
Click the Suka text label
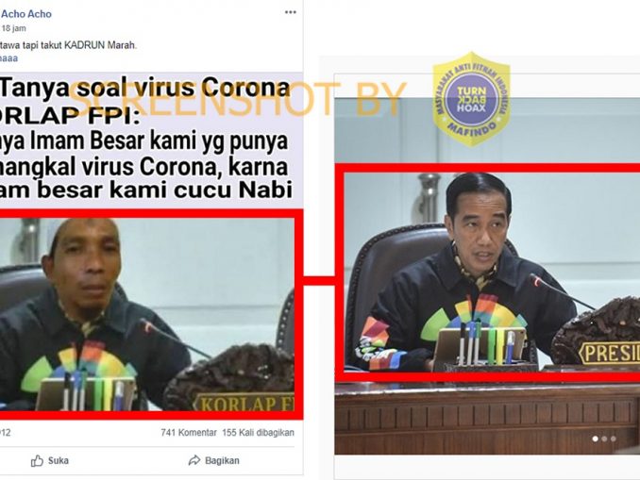(59, 461)
